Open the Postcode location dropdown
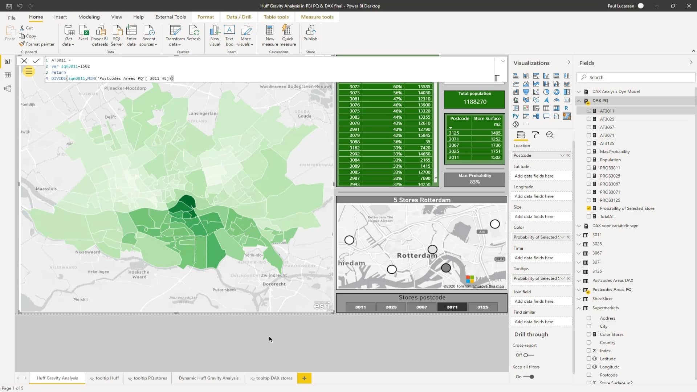The height and width of the screenshot is (392, 697). pyautogui.click(x=563, y=155)
